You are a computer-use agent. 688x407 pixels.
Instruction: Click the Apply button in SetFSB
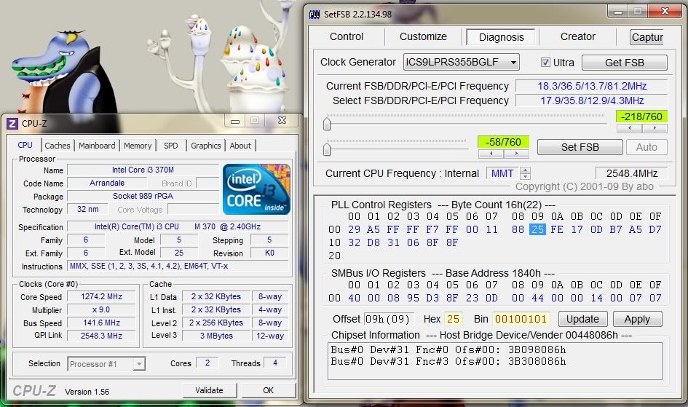[637, 319]
